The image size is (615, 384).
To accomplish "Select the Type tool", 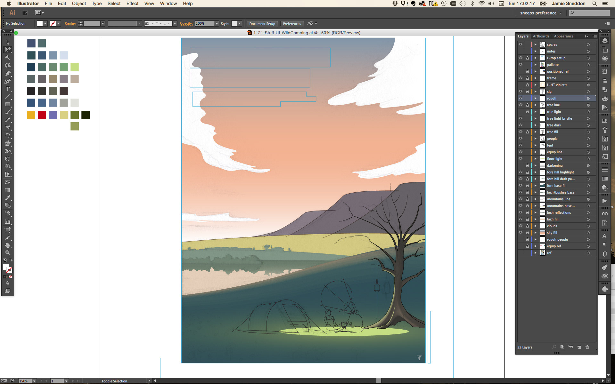I will click(x=8, y=89).
